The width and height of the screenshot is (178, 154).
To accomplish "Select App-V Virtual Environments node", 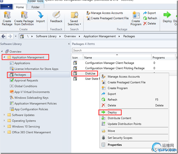I will click(30, 92).
